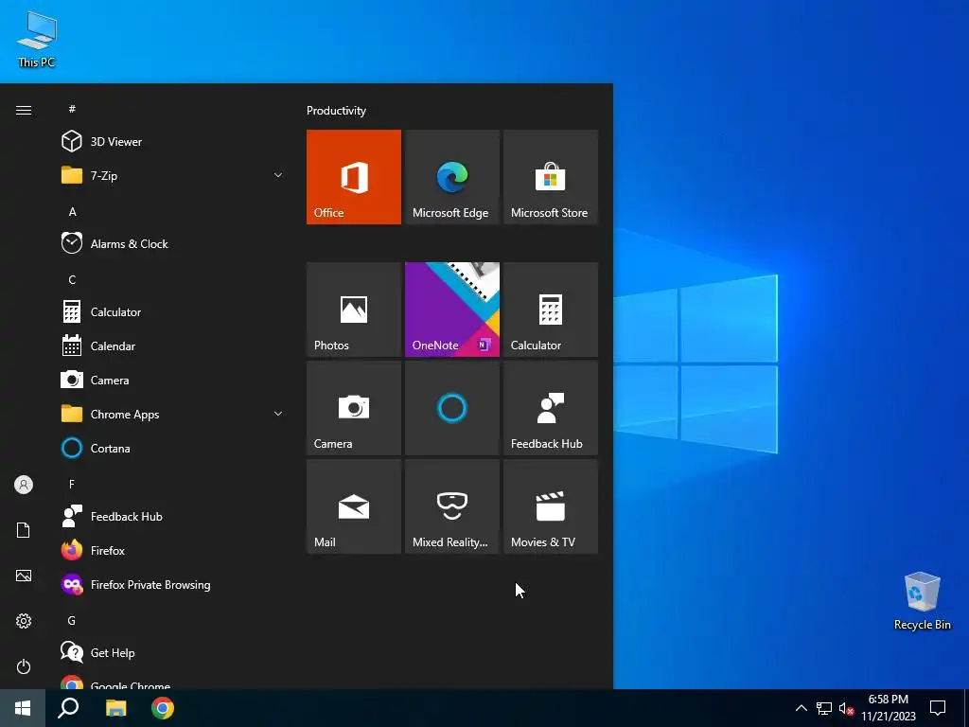Open Feedback Hub from the app list
Viewport: 969px width, 727px height.
(172, 516)
